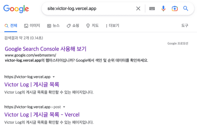Open the 지도 maps tab
The image size is (197, 129).
92,26
